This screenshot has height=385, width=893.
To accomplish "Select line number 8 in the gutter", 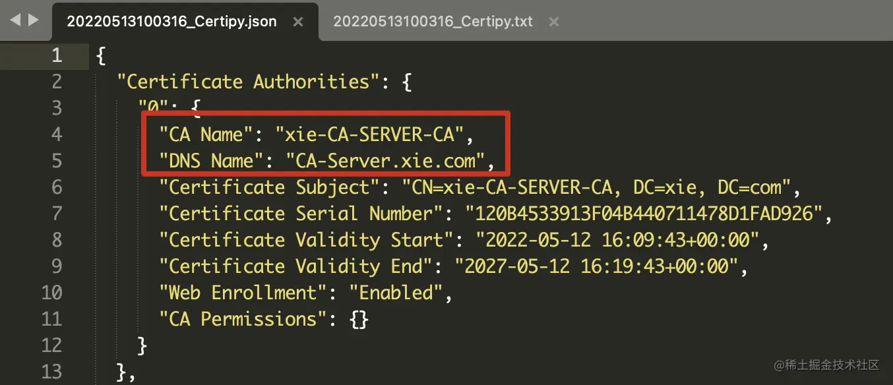I will (57, 240).
